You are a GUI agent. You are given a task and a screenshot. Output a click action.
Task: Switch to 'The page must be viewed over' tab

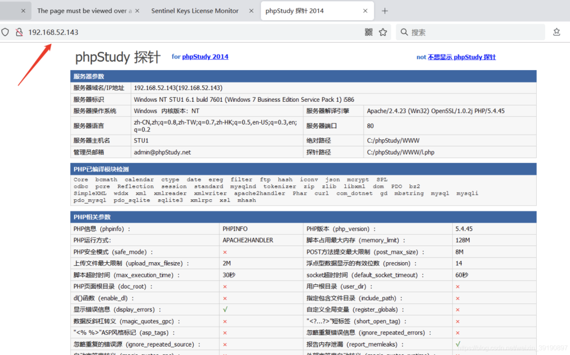[84, 11]
